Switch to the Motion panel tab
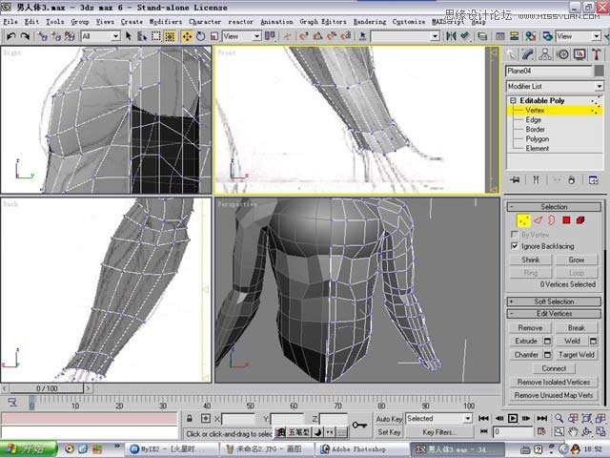The image size is (610, 458). point(562,54)
